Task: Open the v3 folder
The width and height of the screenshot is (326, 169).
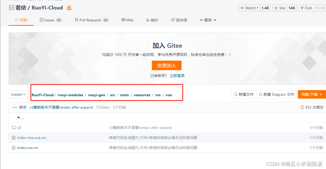Action: pos(19,128)
